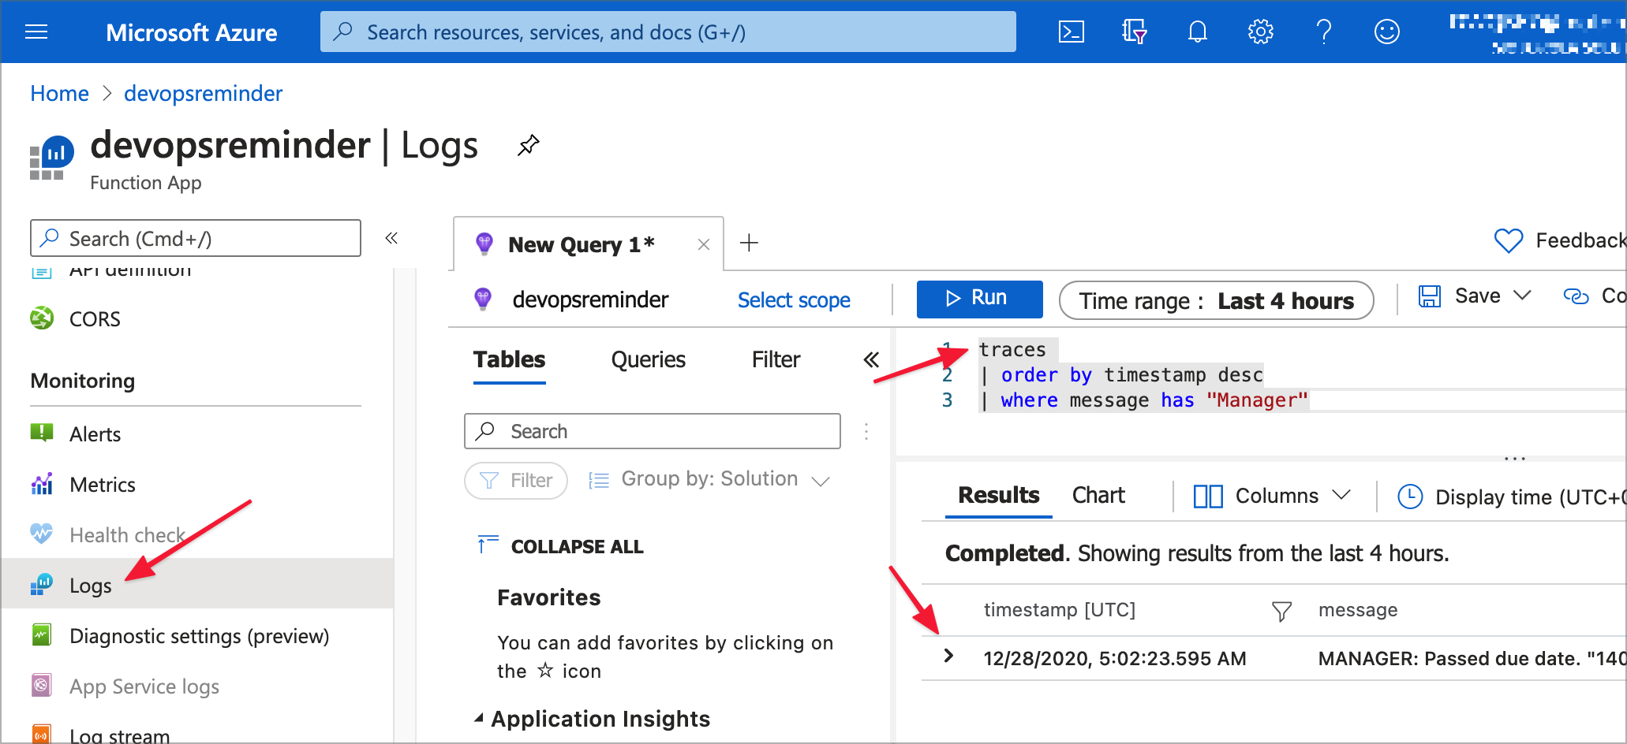Click the Filter button under table search

516,481
